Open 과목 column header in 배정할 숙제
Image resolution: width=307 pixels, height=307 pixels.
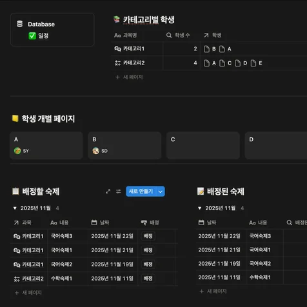click(23, 223)
